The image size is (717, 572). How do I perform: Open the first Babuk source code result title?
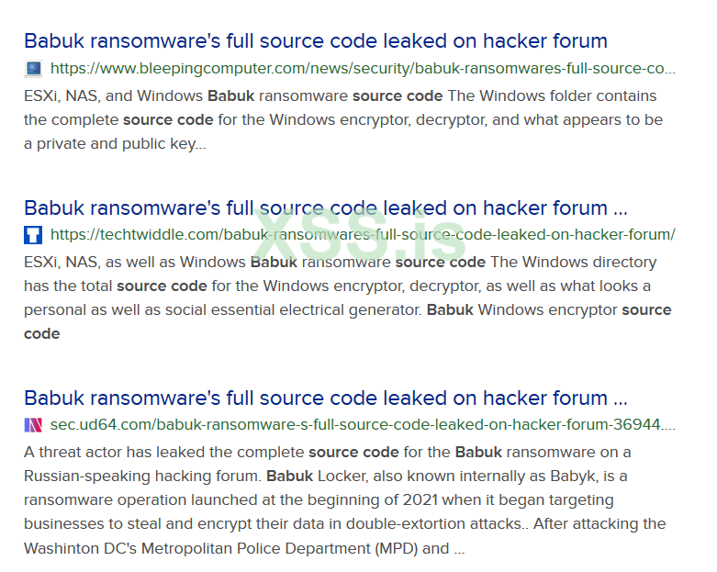pos(315,40)
